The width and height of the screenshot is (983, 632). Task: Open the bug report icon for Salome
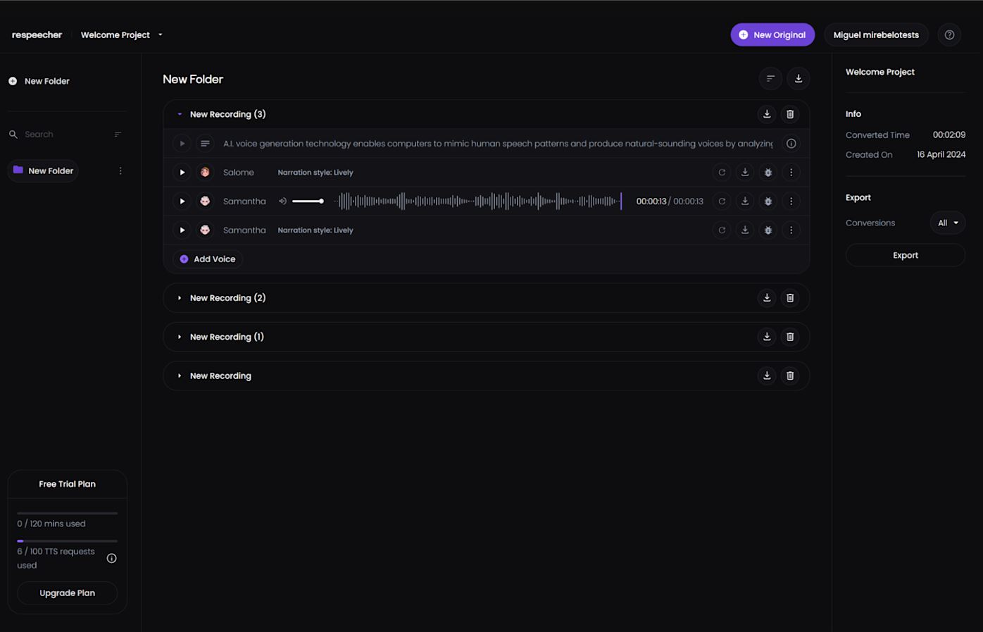tap(768, 173)
